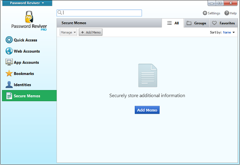The image size is (240, 165).
Task: Click the Add Memo toolbar button text
Action: coord(93,32)
